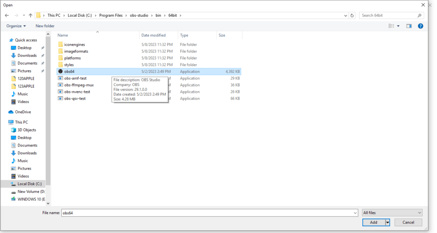This screenshot has height=233, width=437.
Task: Select obs-amf-test application icon
Action: tap(61, 78)
